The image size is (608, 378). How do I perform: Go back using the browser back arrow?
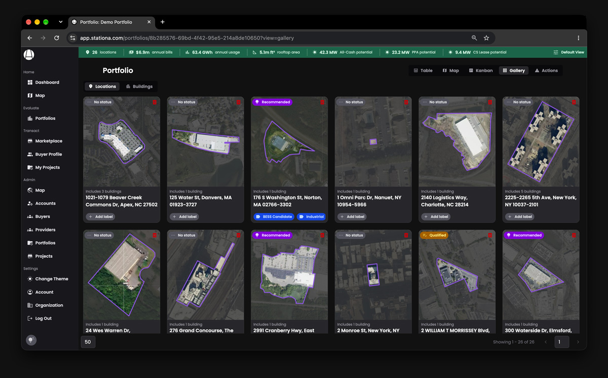tap(30, 38)
